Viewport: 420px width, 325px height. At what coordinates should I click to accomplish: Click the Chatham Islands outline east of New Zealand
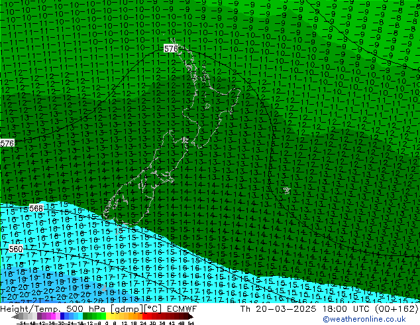coord(287,190)
